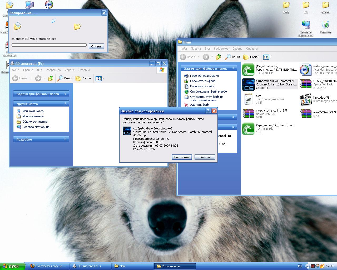
Task: Click the Forward arrow in CD-дисковод window
Action: pyautogui.click(x=38, y=78)
